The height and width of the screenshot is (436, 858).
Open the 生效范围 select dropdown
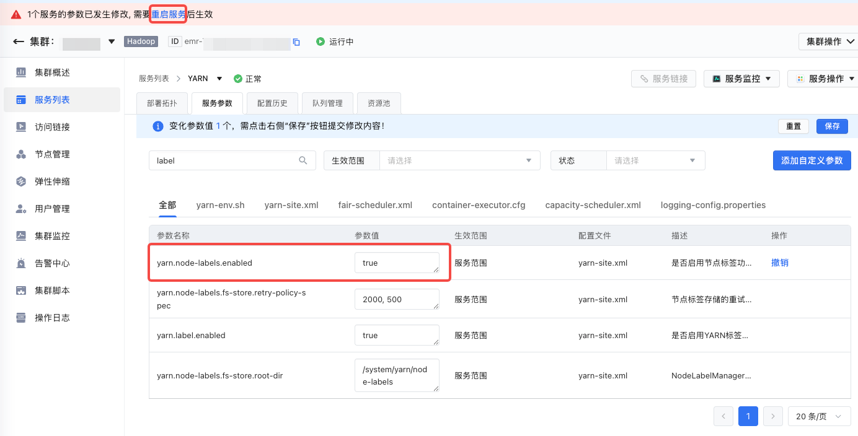pos(460,160)
